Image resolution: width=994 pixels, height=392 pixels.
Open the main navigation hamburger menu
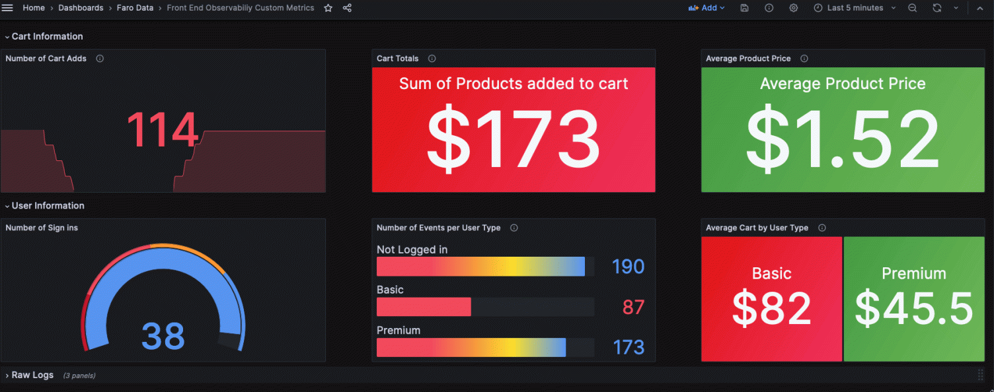coord(7,7)
